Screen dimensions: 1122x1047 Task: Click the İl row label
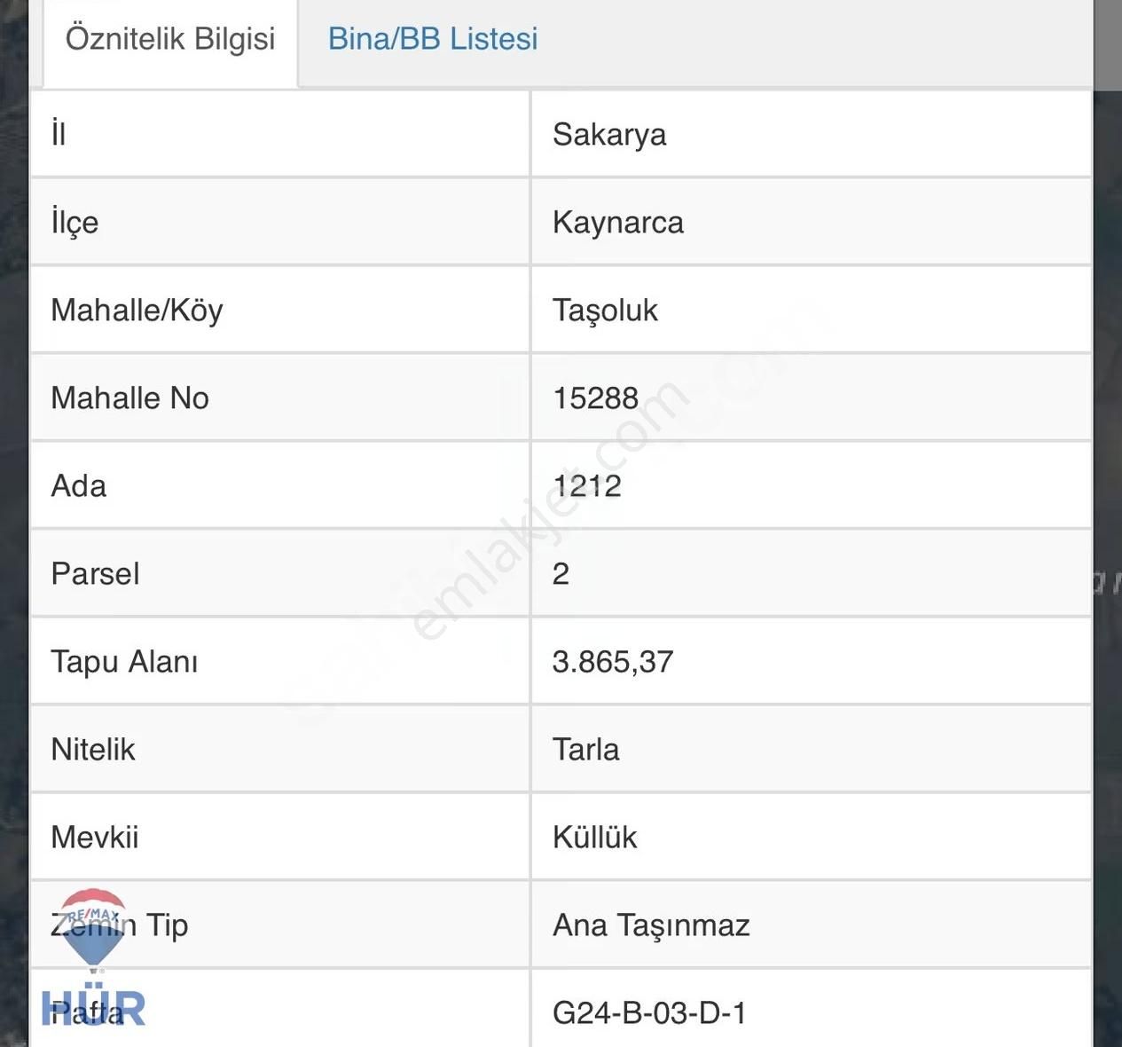coord(59,134)
